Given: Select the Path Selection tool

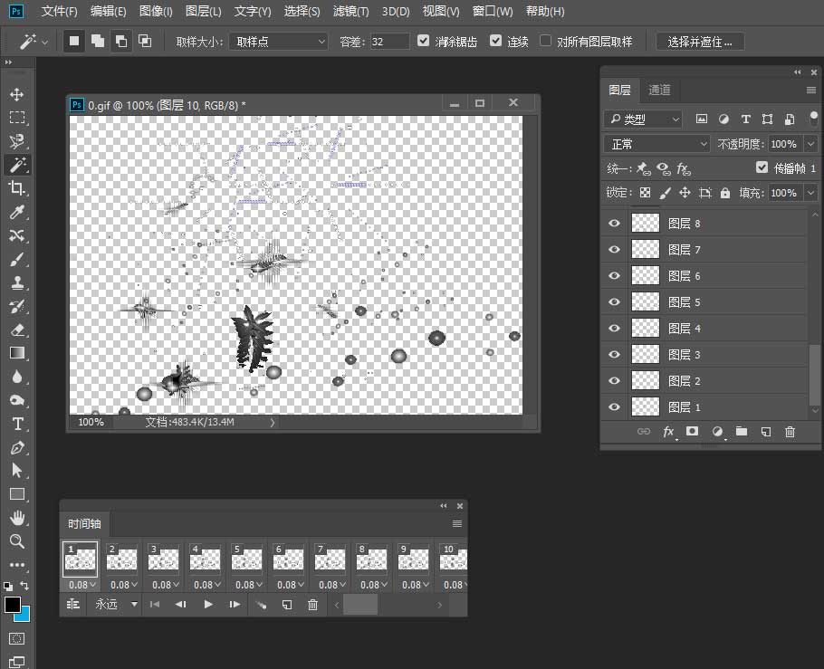Looking at the screenshot, I should [17, 471].
